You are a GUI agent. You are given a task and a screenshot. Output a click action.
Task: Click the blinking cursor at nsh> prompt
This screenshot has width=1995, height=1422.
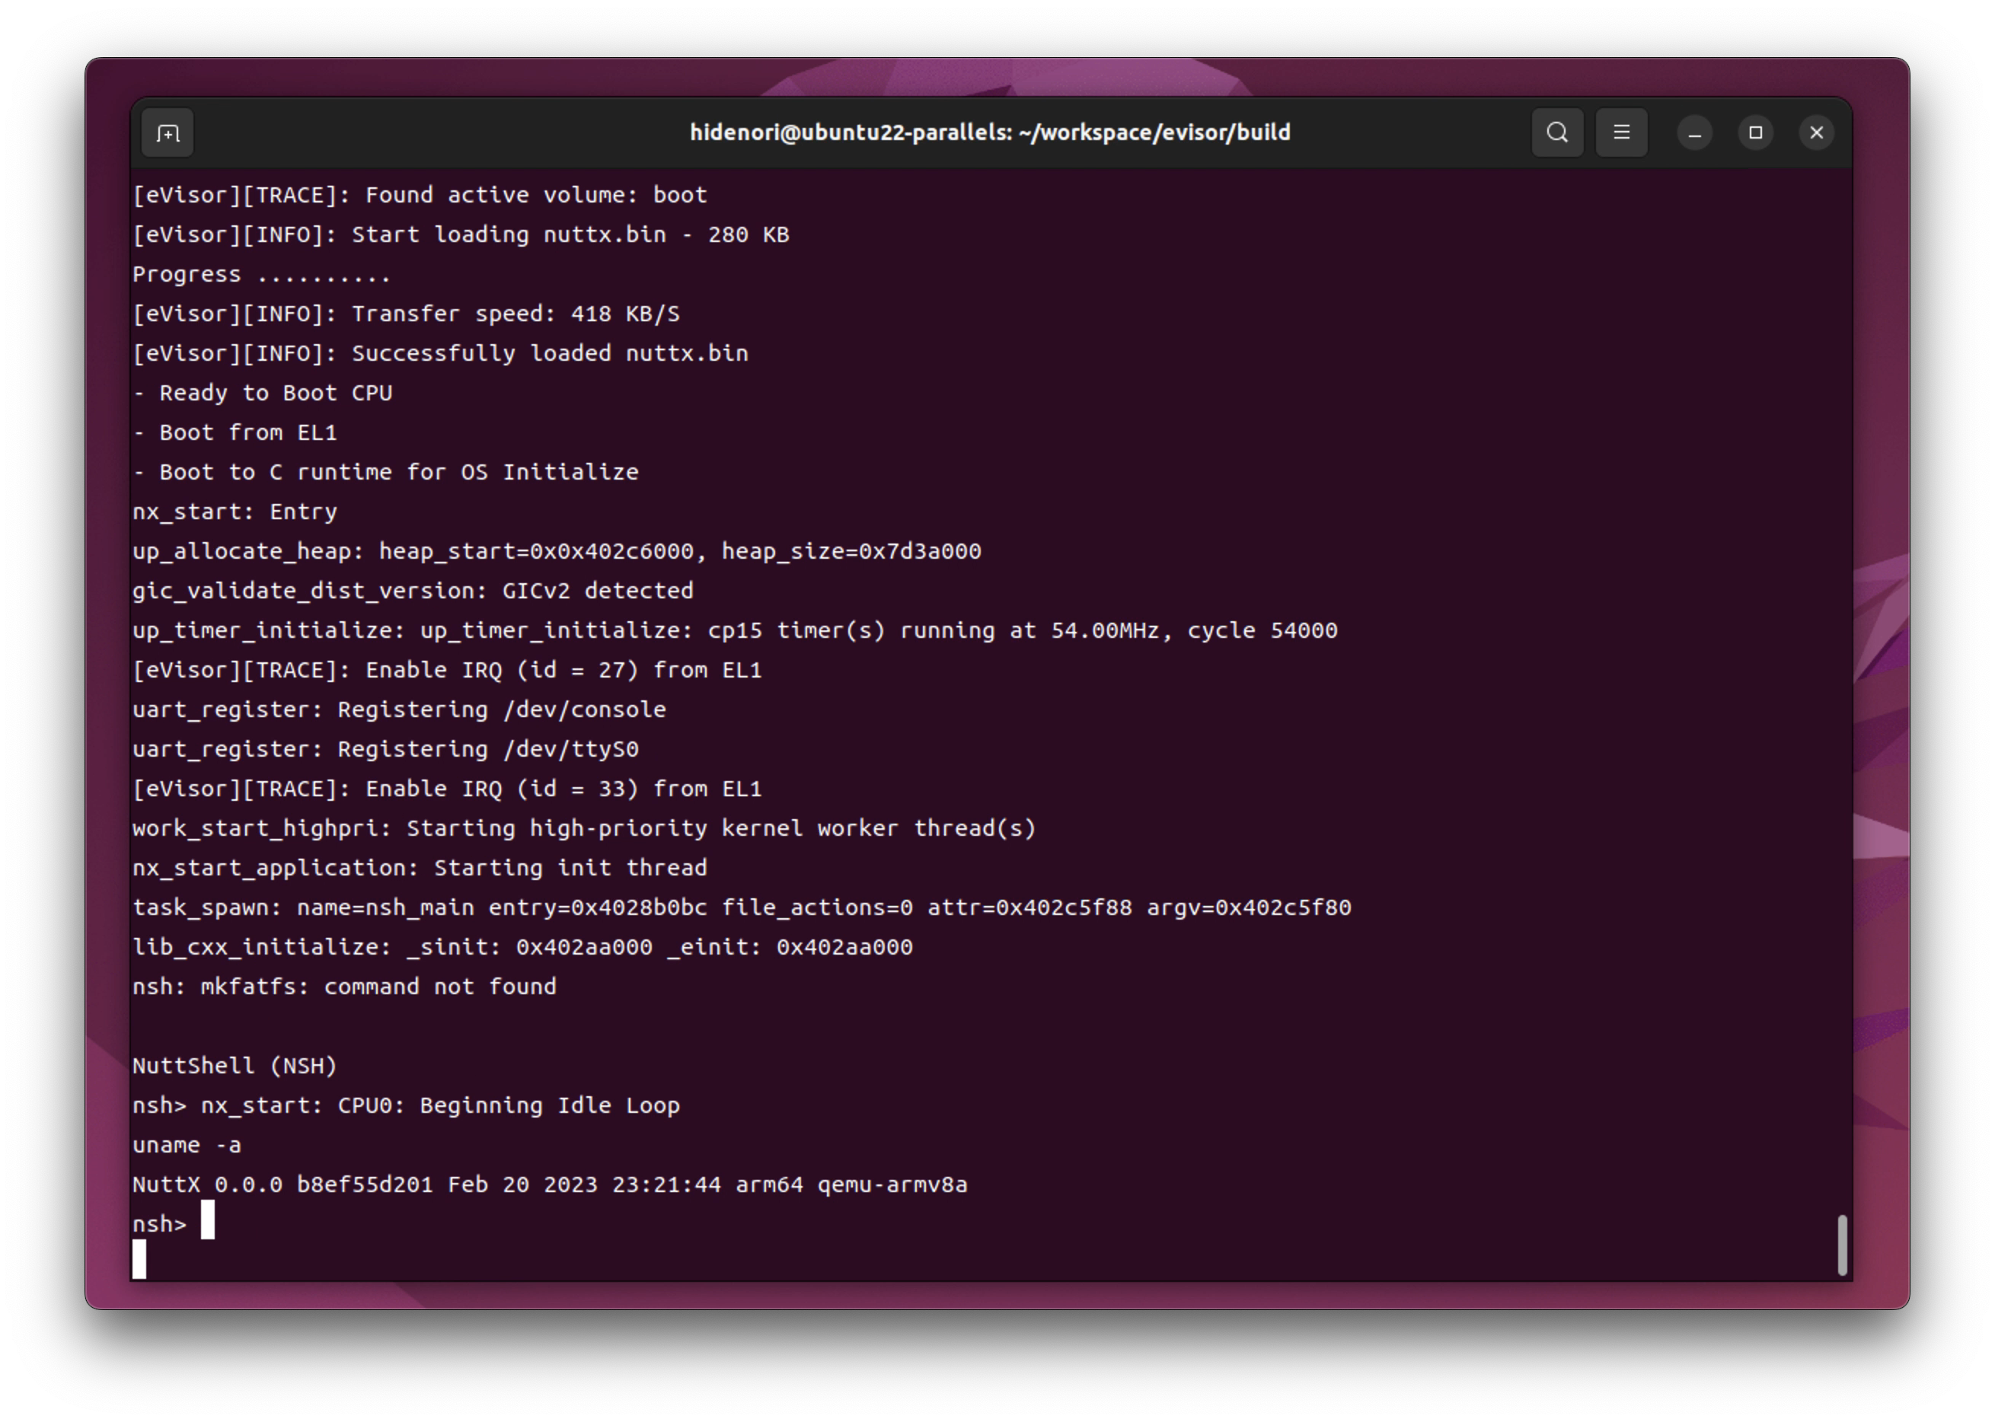pyautogui.click(x=210, y=1223)
